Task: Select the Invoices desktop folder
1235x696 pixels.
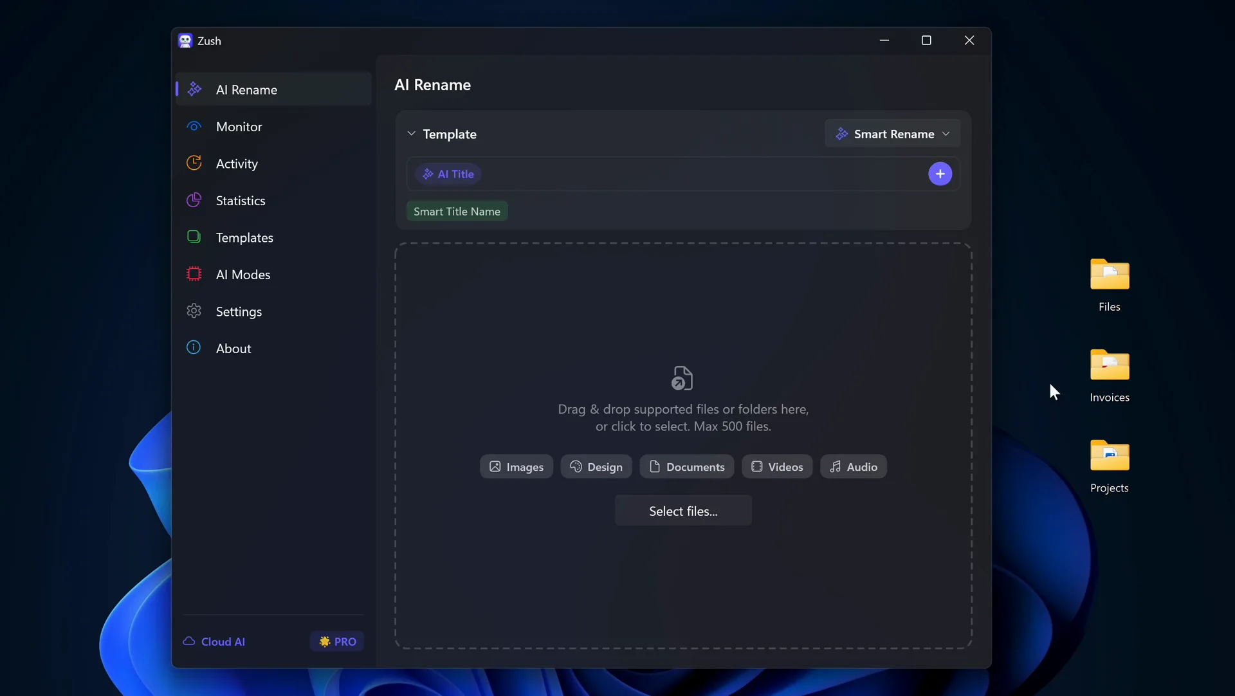Action: coord(1109,376)
